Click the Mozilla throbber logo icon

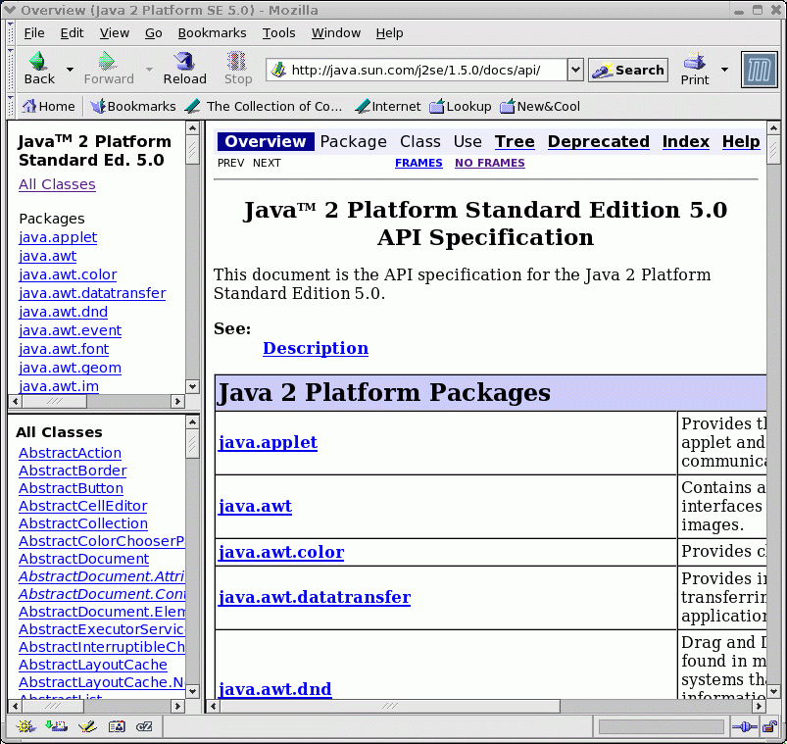(759, 70)
